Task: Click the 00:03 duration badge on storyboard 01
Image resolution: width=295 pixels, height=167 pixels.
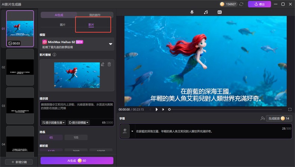Action: click(x=14, y=43)
